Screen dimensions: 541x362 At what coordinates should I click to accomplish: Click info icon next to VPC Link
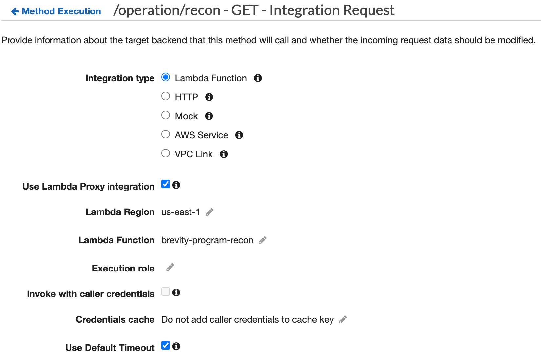[x=224, y=154]
